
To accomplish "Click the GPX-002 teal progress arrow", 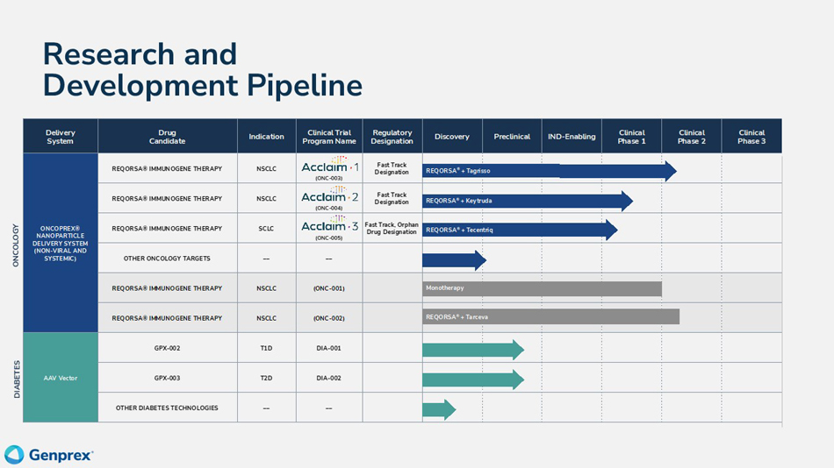I will click(x=472, y=350).
